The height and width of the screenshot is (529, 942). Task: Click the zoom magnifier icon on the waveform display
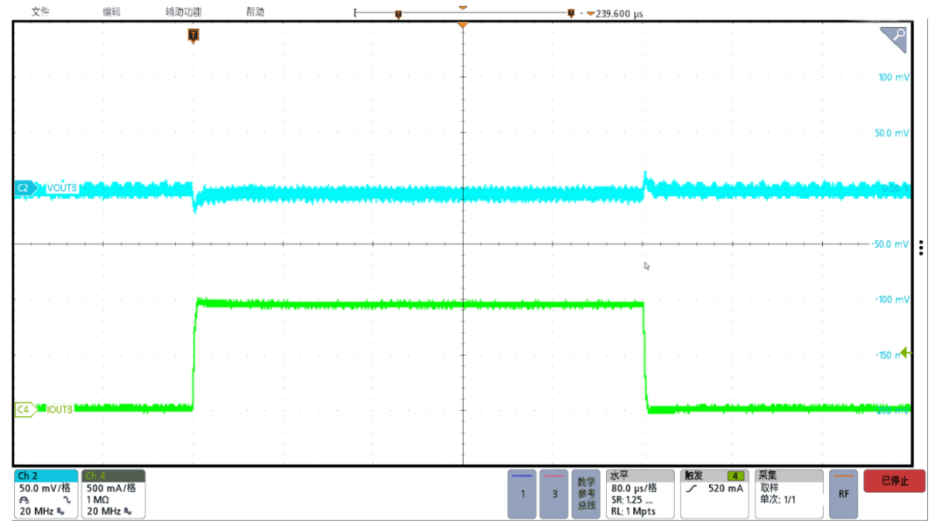pos(894,39)
